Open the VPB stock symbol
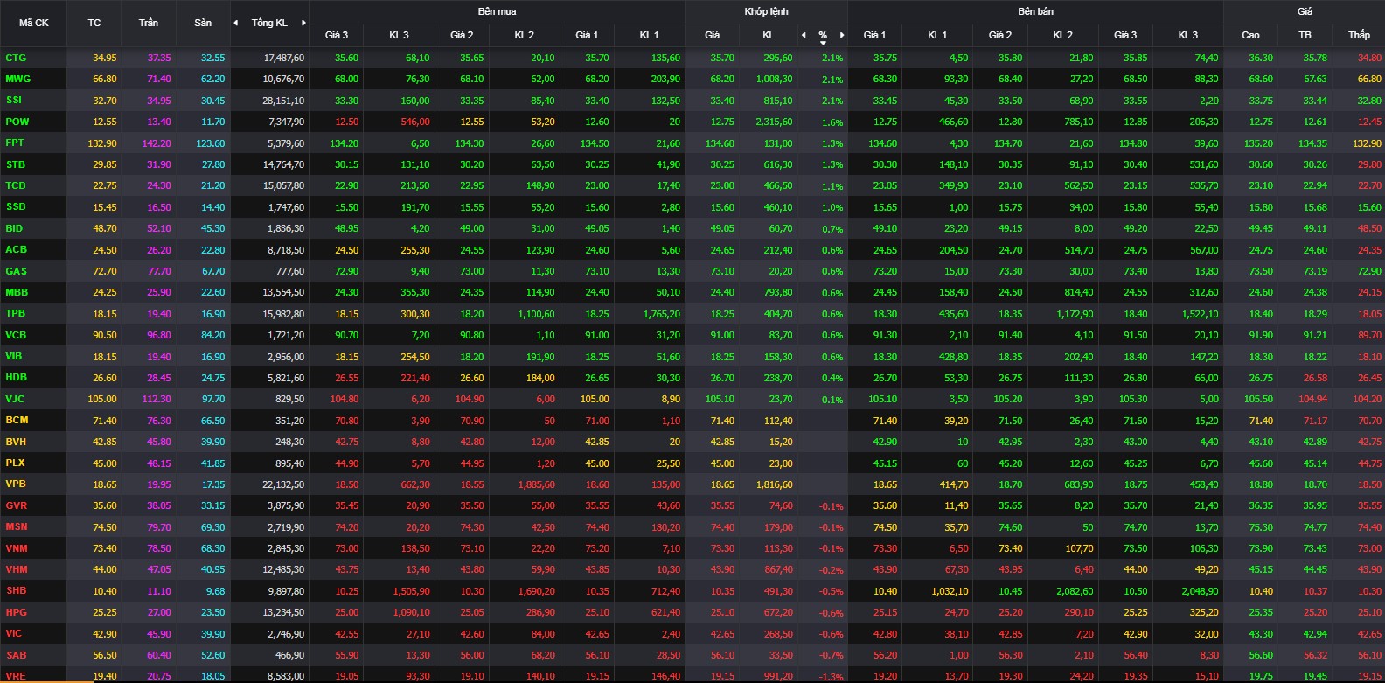The height and width of the screenshot is (683, 1385). coord(16,484)
